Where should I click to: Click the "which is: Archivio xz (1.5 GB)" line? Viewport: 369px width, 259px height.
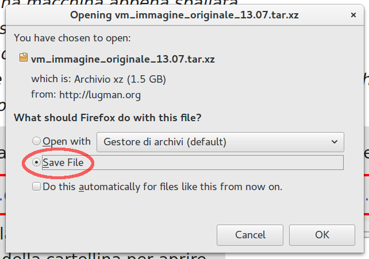point(99,79)
